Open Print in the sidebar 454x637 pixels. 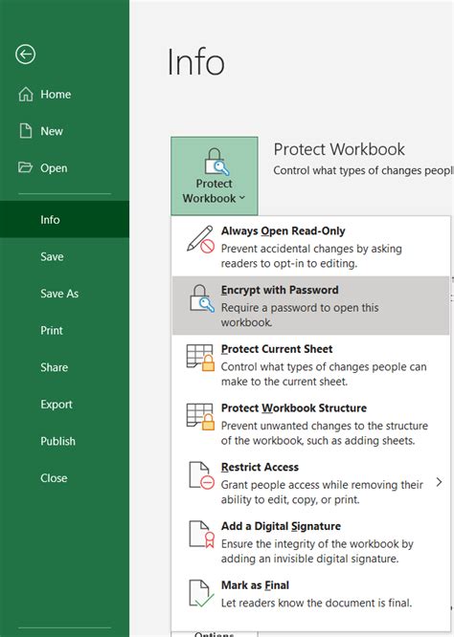(x=64, y=330)
